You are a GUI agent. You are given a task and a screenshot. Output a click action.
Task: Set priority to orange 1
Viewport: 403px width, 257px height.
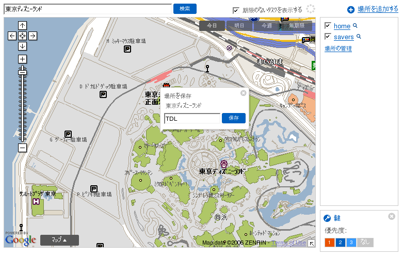pos(330,243)
